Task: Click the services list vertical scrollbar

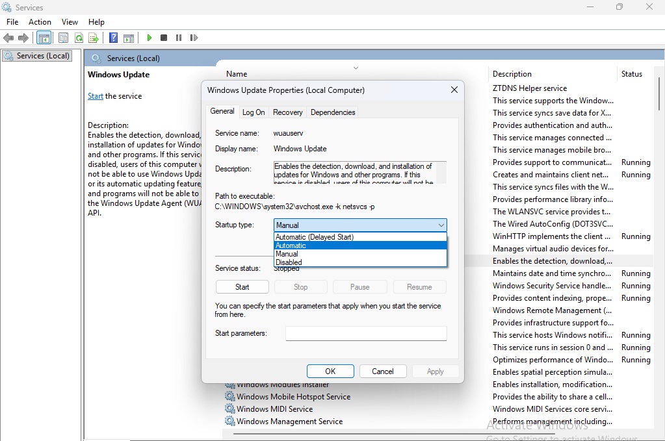Action: 659,94
